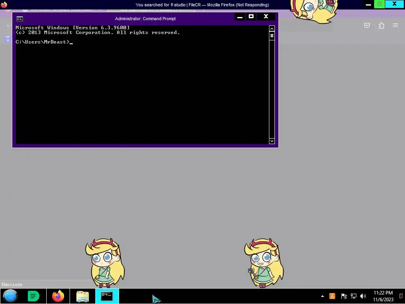Image resolution: width=405 pixels, height=304 pixels.
Task: Open the Action Center flag icon
Action: 344,296
